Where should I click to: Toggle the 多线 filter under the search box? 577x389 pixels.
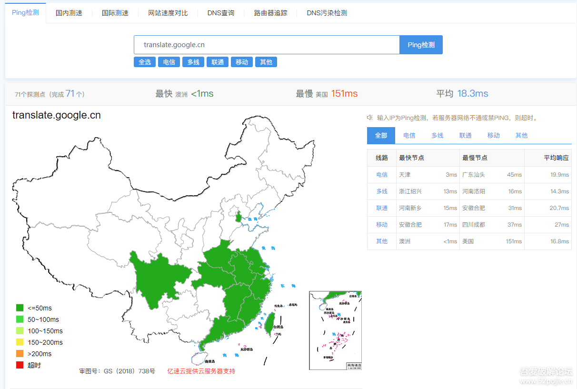coord(193,62)
